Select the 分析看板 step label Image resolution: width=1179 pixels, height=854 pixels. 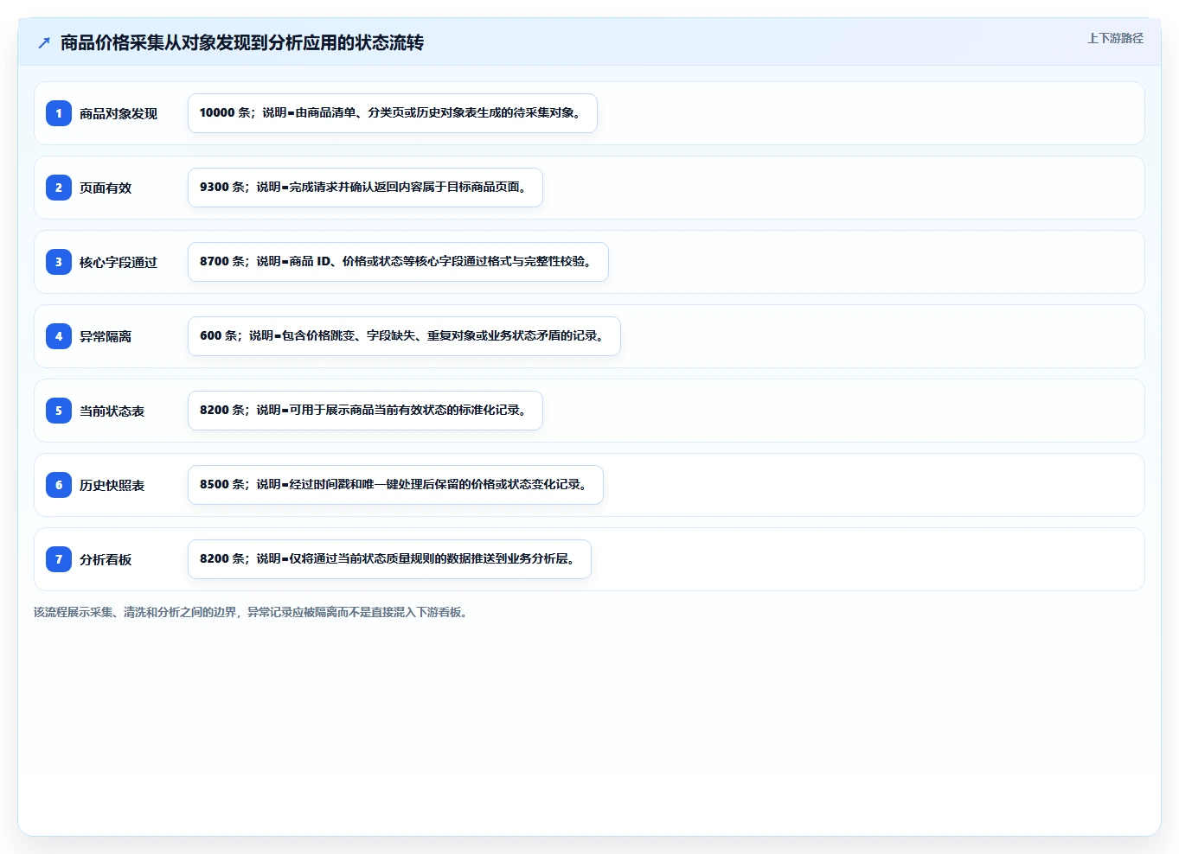(106, 560)
